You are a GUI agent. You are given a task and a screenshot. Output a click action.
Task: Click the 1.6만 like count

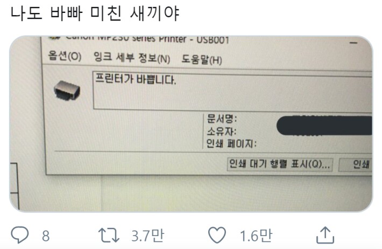tap(256, 236)
